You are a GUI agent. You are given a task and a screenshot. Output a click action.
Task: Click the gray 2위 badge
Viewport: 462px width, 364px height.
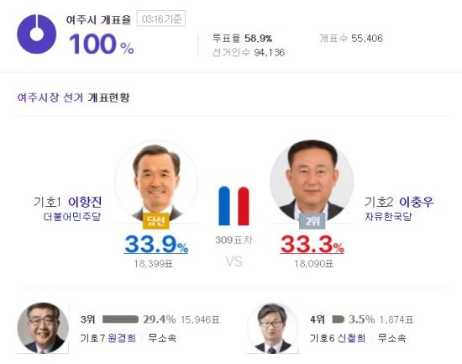click(312, 220)
